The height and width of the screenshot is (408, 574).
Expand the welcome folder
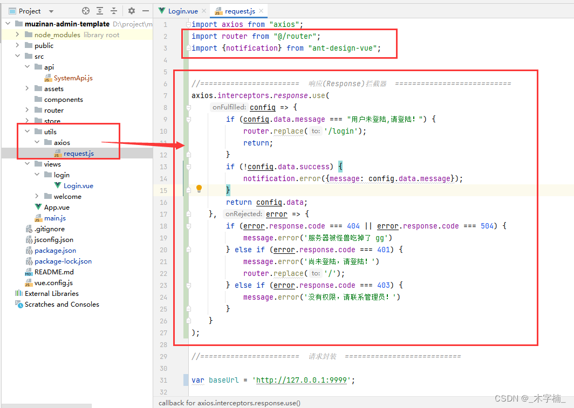click(x=37, y=196)
